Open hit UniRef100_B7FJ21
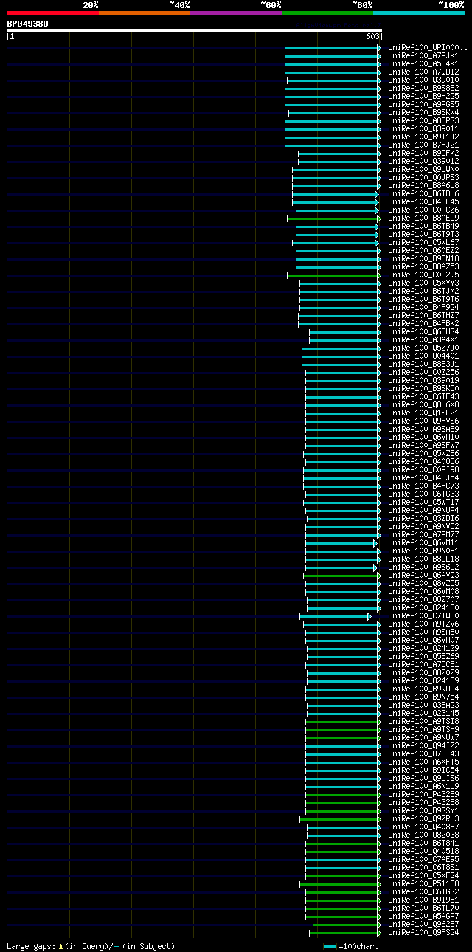Screen dimensions: 472x952 pos(423,145)
